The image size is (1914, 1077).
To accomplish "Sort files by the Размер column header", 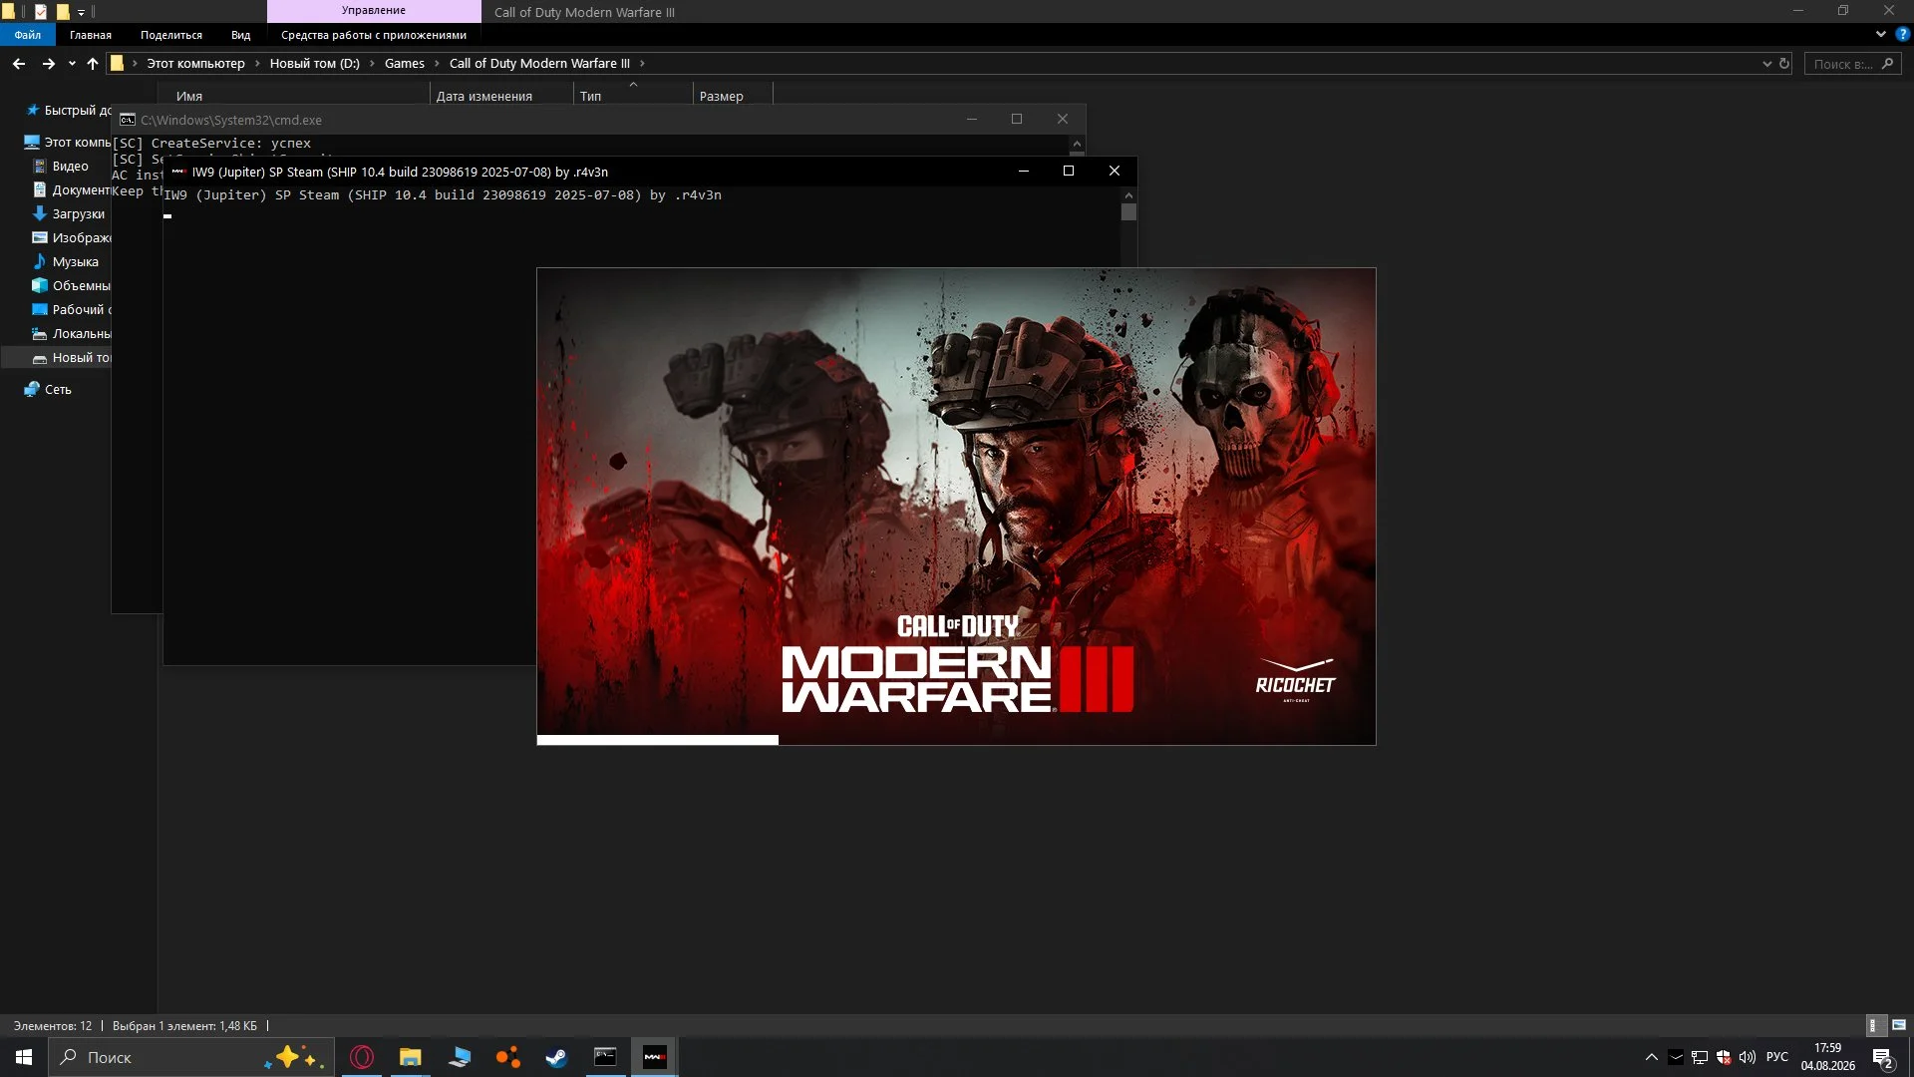I will click(722, 96).
